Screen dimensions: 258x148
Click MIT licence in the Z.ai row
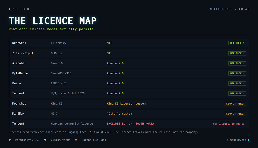coord(109,53)
